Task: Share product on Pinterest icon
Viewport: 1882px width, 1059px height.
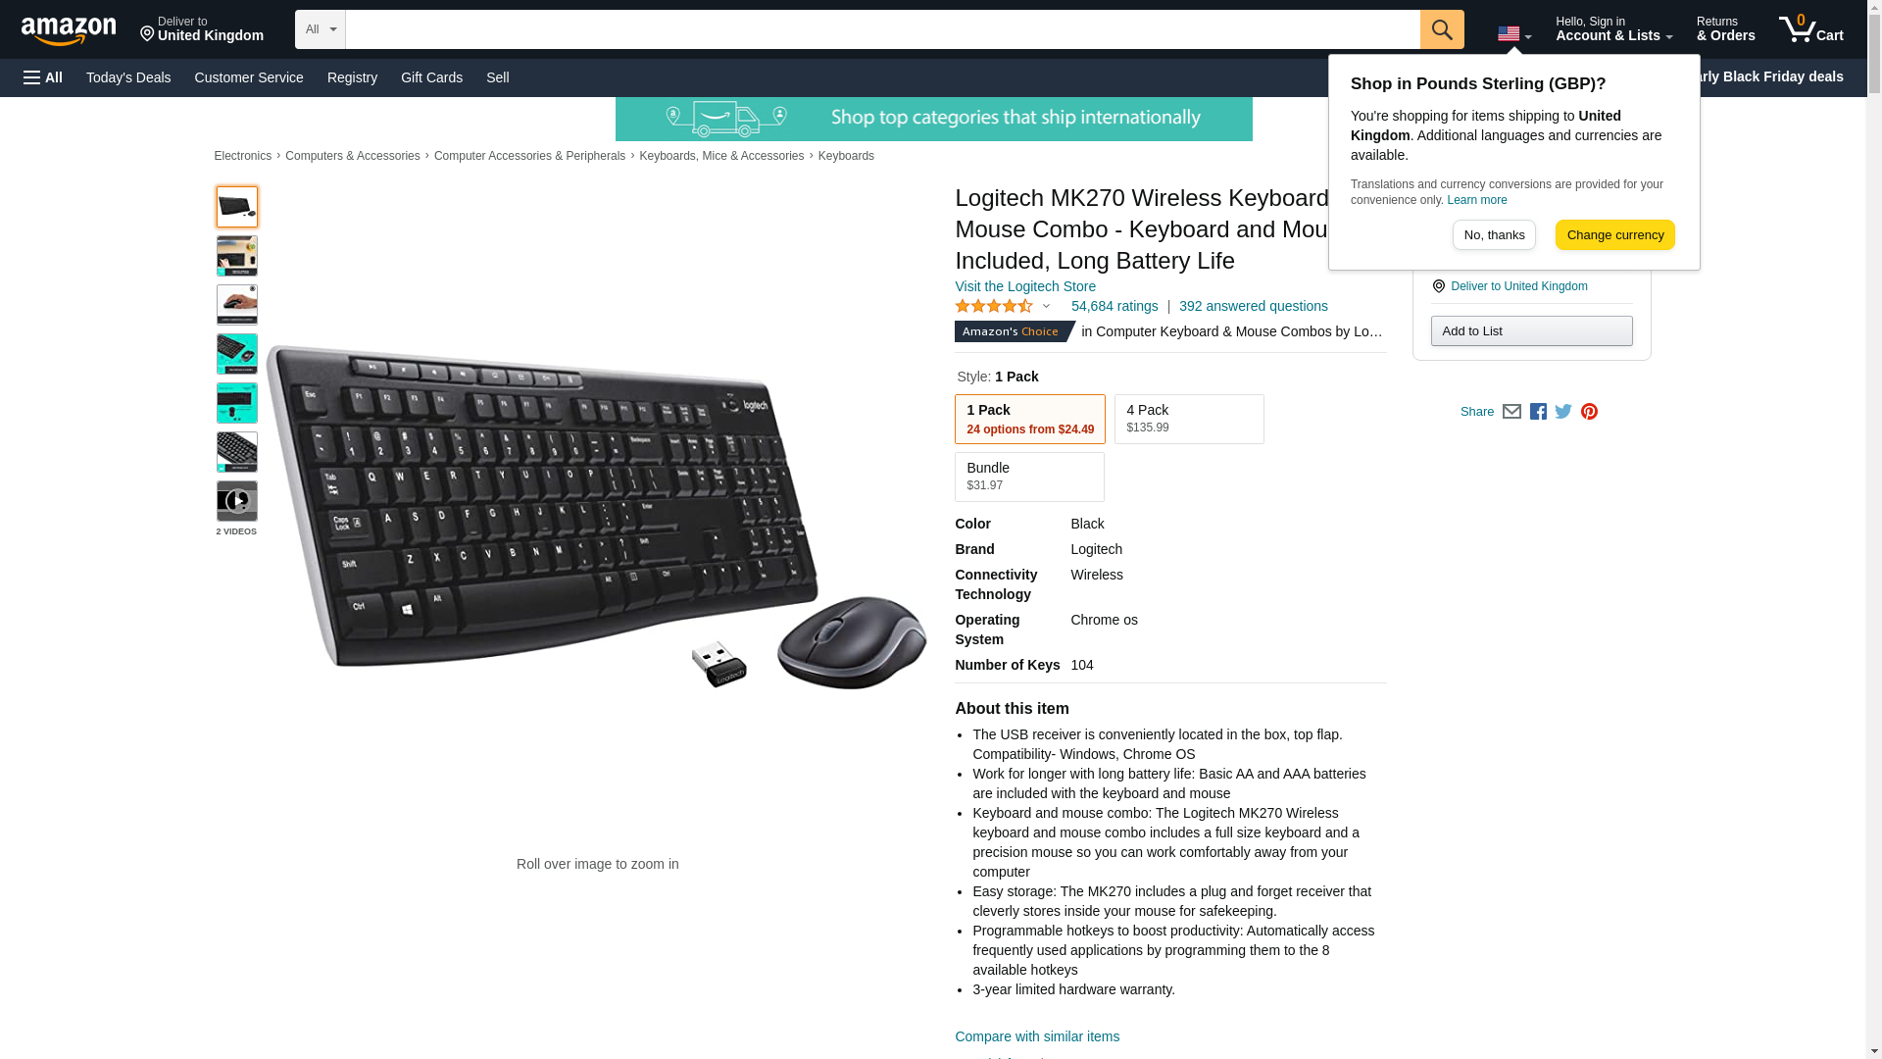Action: (1589, 412)
